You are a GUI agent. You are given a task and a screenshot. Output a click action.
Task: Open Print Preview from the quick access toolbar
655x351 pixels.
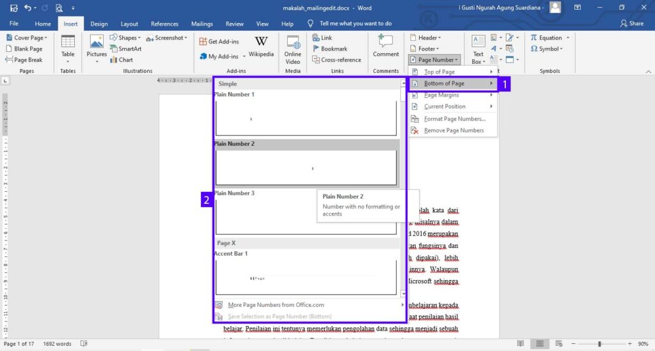point(59,8)
